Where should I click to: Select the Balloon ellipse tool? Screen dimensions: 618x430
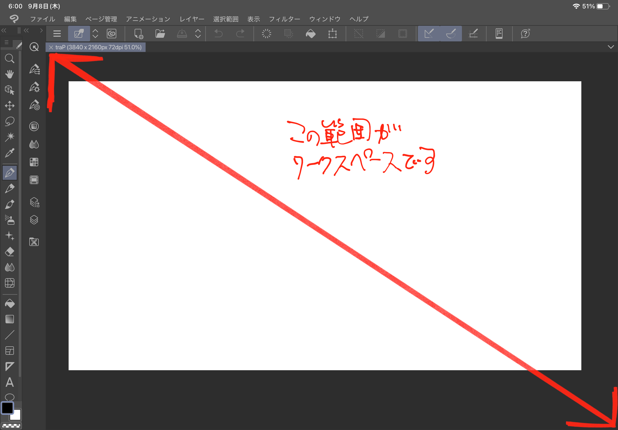tap(10, 397)
